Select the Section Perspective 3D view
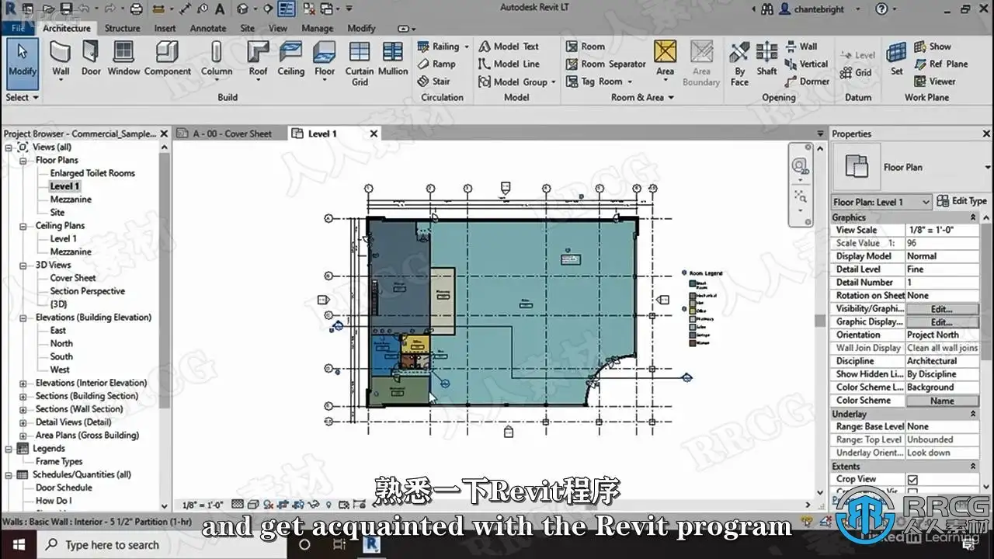 [87, 291]
